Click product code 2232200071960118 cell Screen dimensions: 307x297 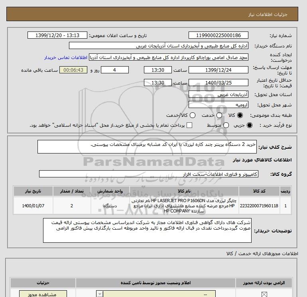pos(259,206)
